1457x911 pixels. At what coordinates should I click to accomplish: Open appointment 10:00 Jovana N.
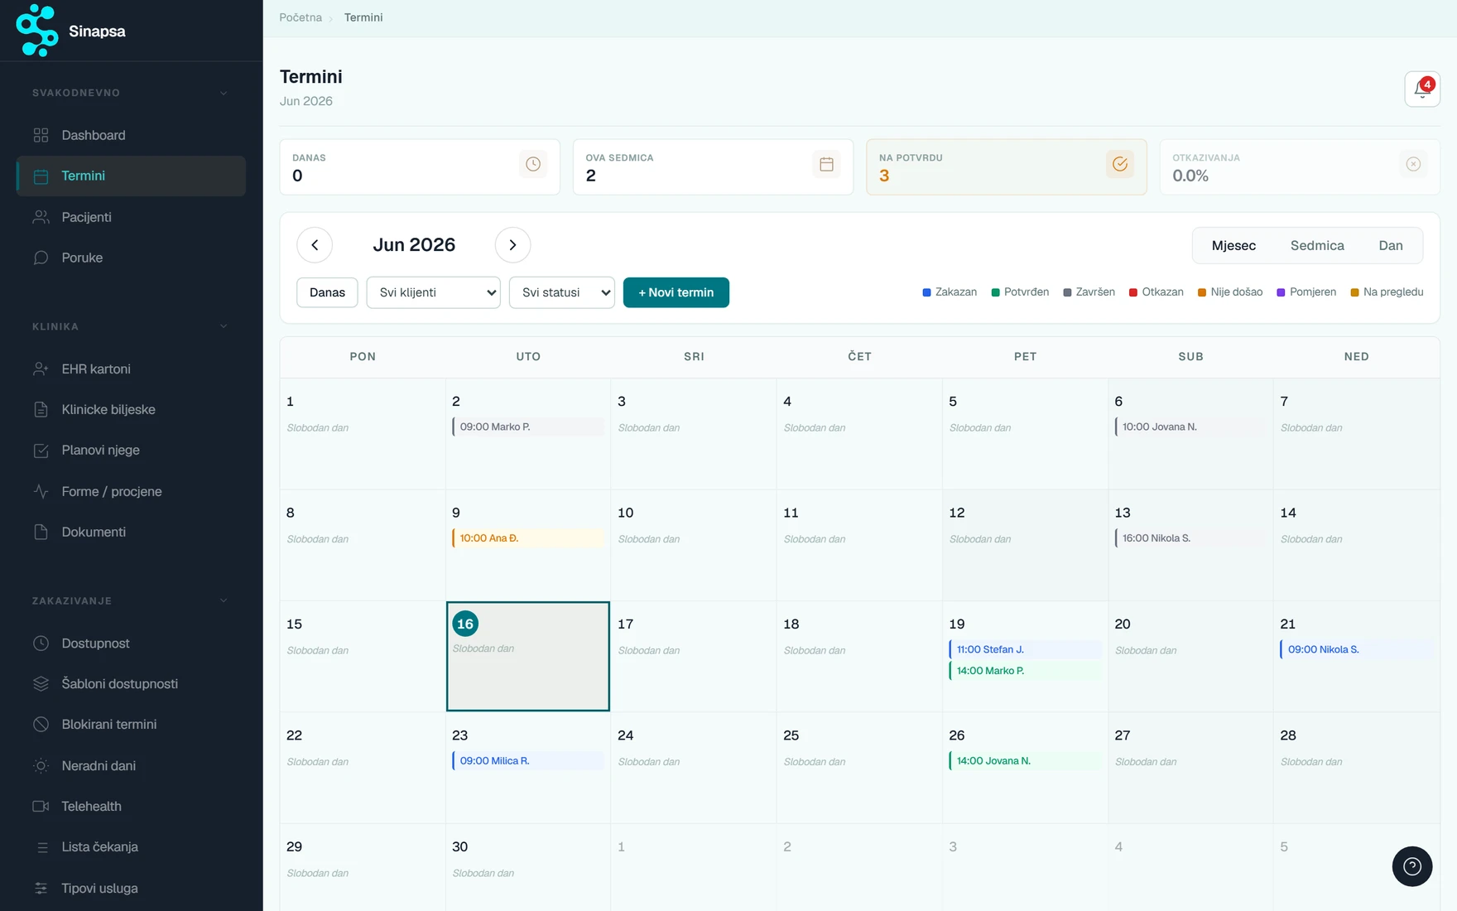tap(1190, 427)
